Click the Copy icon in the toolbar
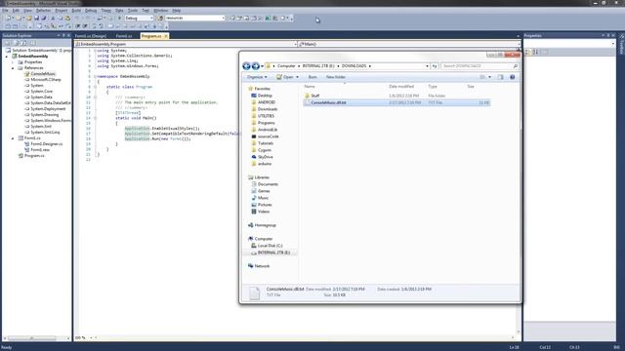This screenshot has width=625, height=351. 61,18
